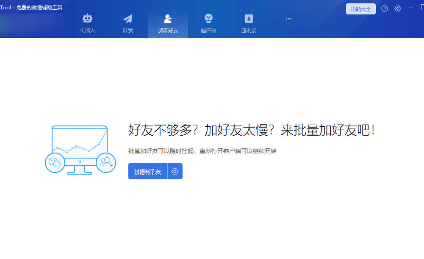Open gear settings beside 加群好友 button

[x=175, y=171]
